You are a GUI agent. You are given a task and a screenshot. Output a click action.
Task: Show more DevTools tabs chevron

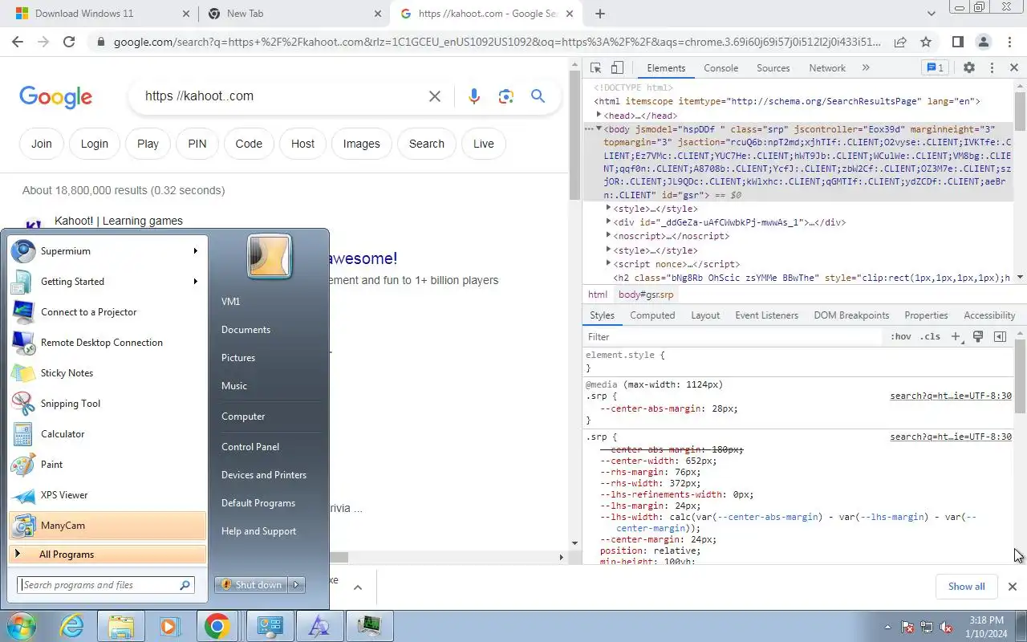866,68
